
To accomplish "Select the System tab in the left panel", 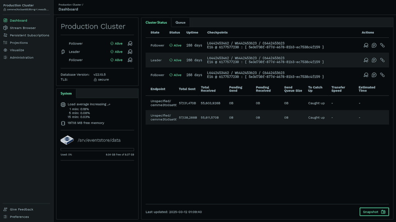I will pyautogui.click(x=66, y=93).
